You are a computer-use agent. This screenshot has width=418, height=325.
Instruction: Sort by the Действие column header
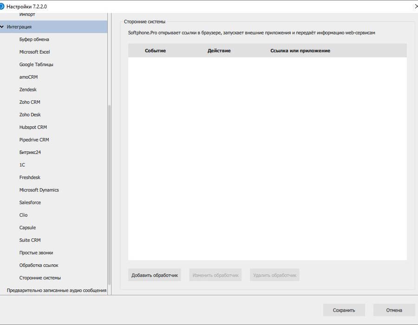(219, 51)
